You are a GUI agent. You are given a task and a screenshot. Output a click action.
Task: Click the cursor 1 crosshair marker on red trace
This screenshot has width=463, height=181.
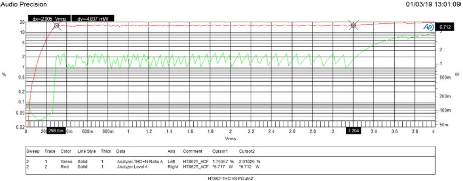point(56,25)
